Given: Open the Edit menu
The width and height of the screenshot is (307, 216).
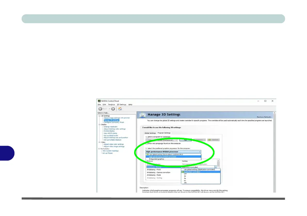Looking at the screenshot, I should pos(104,104).
